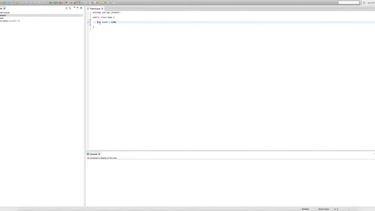This screenshot has height=211, width=375.
Task: Click the cursor position status entry
Action: coord(336,209)
